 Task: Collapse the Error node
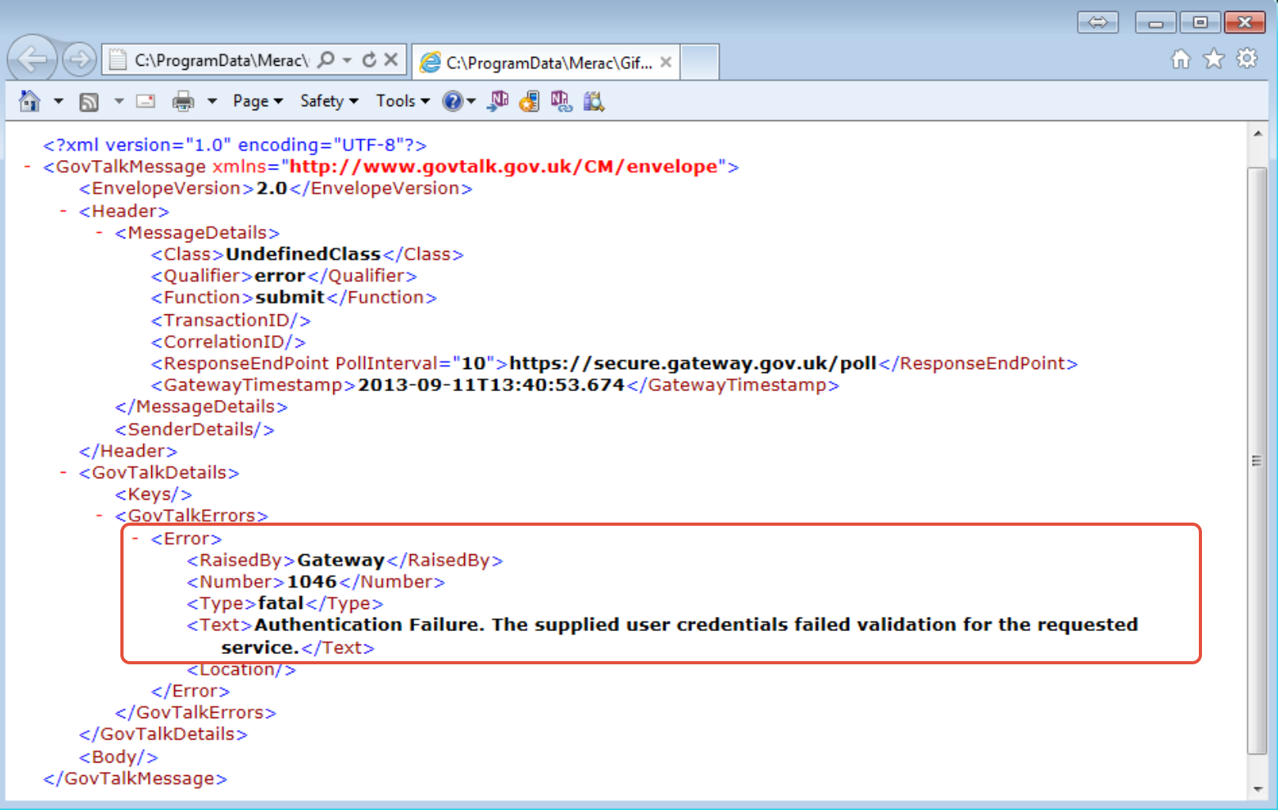click(135, 538)
